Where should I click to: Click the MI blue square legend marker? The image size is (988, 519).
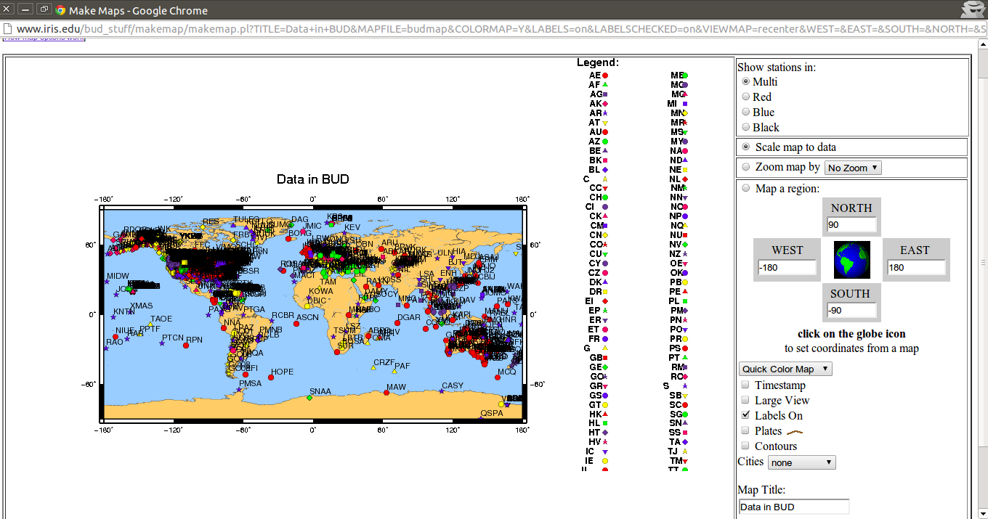684,104
